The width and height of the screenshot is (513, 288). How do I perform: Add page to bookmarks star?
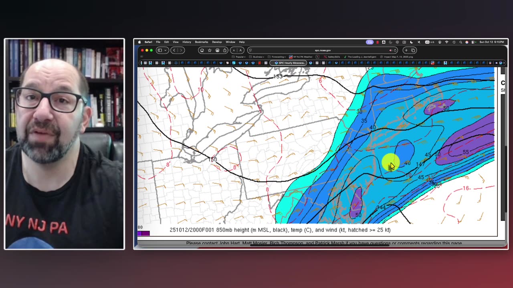pyautogui.click(x=210, y=50)
